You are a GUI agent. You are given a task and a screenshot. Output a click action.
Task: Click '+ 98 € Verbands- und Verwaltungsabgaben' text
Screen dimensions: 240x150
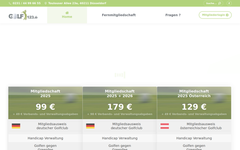point(120,114)
